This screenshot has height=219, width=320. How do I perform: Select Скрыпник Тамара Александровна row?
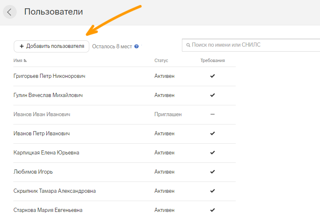coord(124,191)
